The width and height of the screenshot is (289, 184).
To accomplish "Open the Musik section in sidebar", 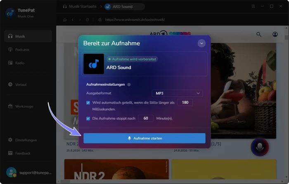I will 28,36.
